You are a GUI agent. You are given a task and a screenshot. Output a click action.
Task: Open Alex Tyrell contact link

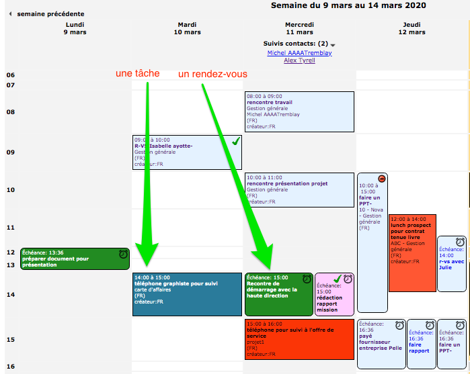(x=299, y=60)
